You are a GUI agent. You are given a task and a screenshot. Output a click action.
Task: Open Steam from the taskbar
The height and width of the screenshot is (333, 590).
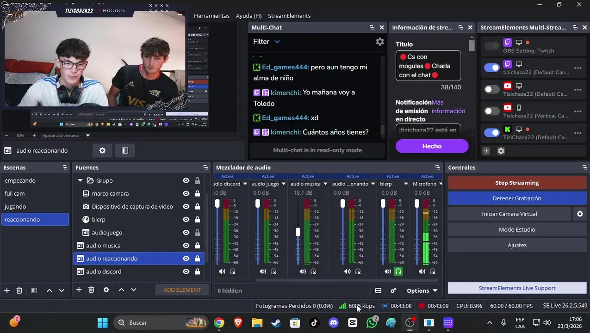[276, 322]
